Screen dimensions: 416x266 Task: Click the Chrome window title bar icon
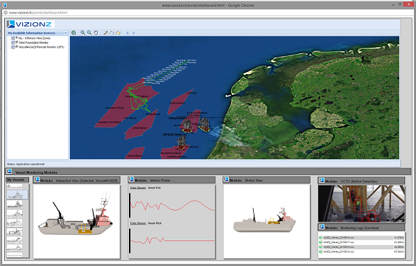(x=5, y=5)
